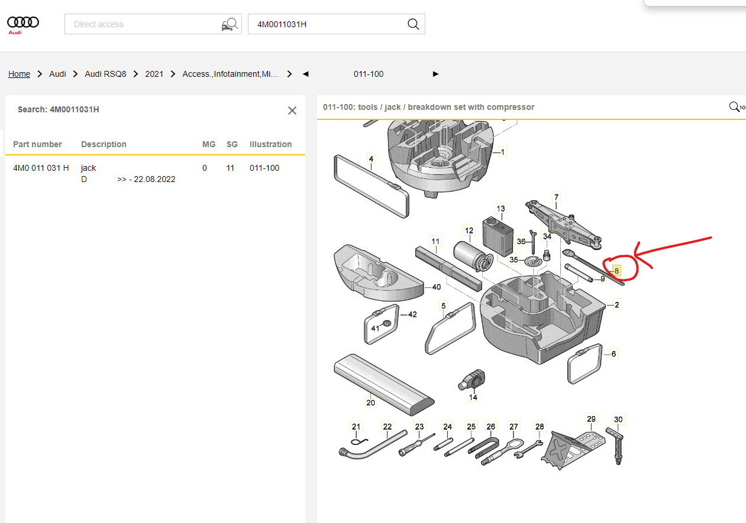Image resolution: width=746 pixels, height=523 pixels.
Task: Close the search results panel
Action: (x=292, y=111)
